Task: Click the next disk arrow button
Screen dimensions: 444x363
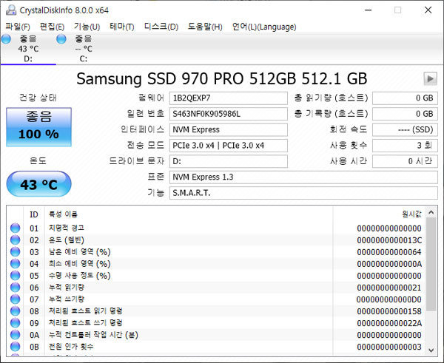Action: [430, 78]
